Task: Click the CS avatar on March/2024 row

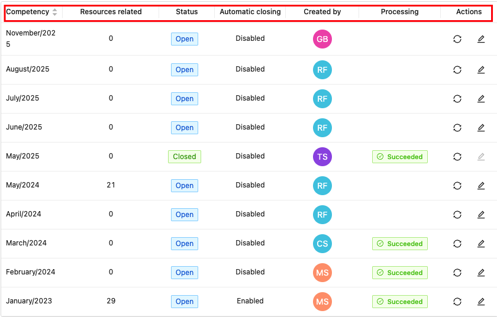Action: (x=322, y=244)
